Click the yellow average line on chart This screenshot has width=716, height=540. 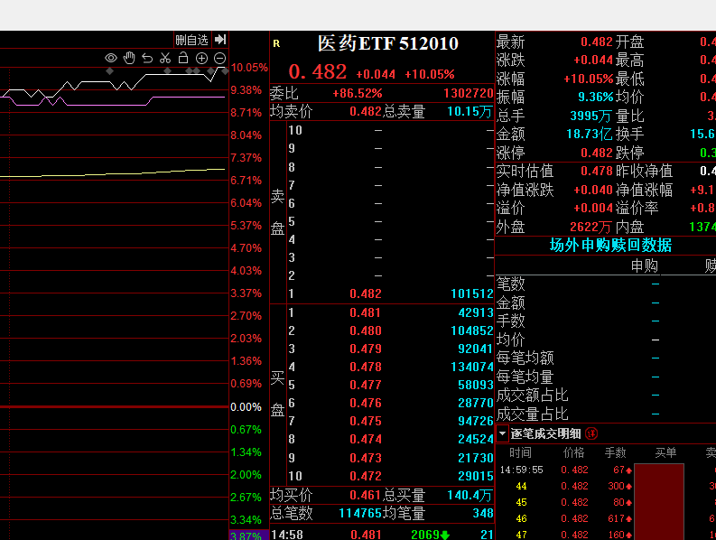click(114, 173)
